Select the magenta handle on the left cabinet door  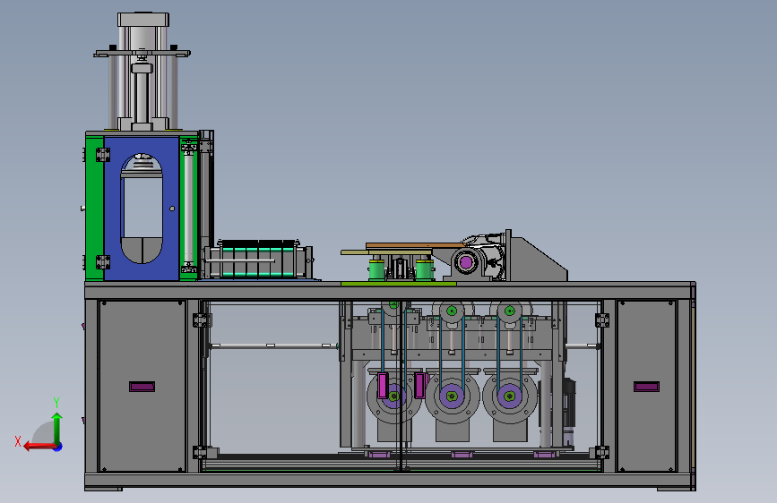(142, 387)
